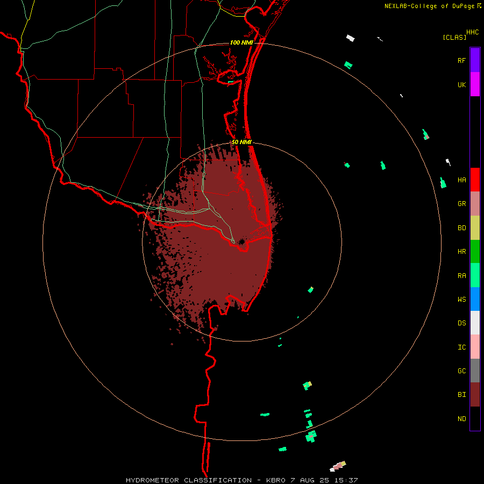Click the IC legend label
The image size is (484, 484).
tap(461, 347)
